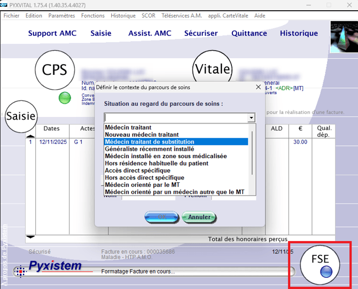Click the Saisie circle icon
The width and height of the screenshot is (358, 289).
point(21,115)
